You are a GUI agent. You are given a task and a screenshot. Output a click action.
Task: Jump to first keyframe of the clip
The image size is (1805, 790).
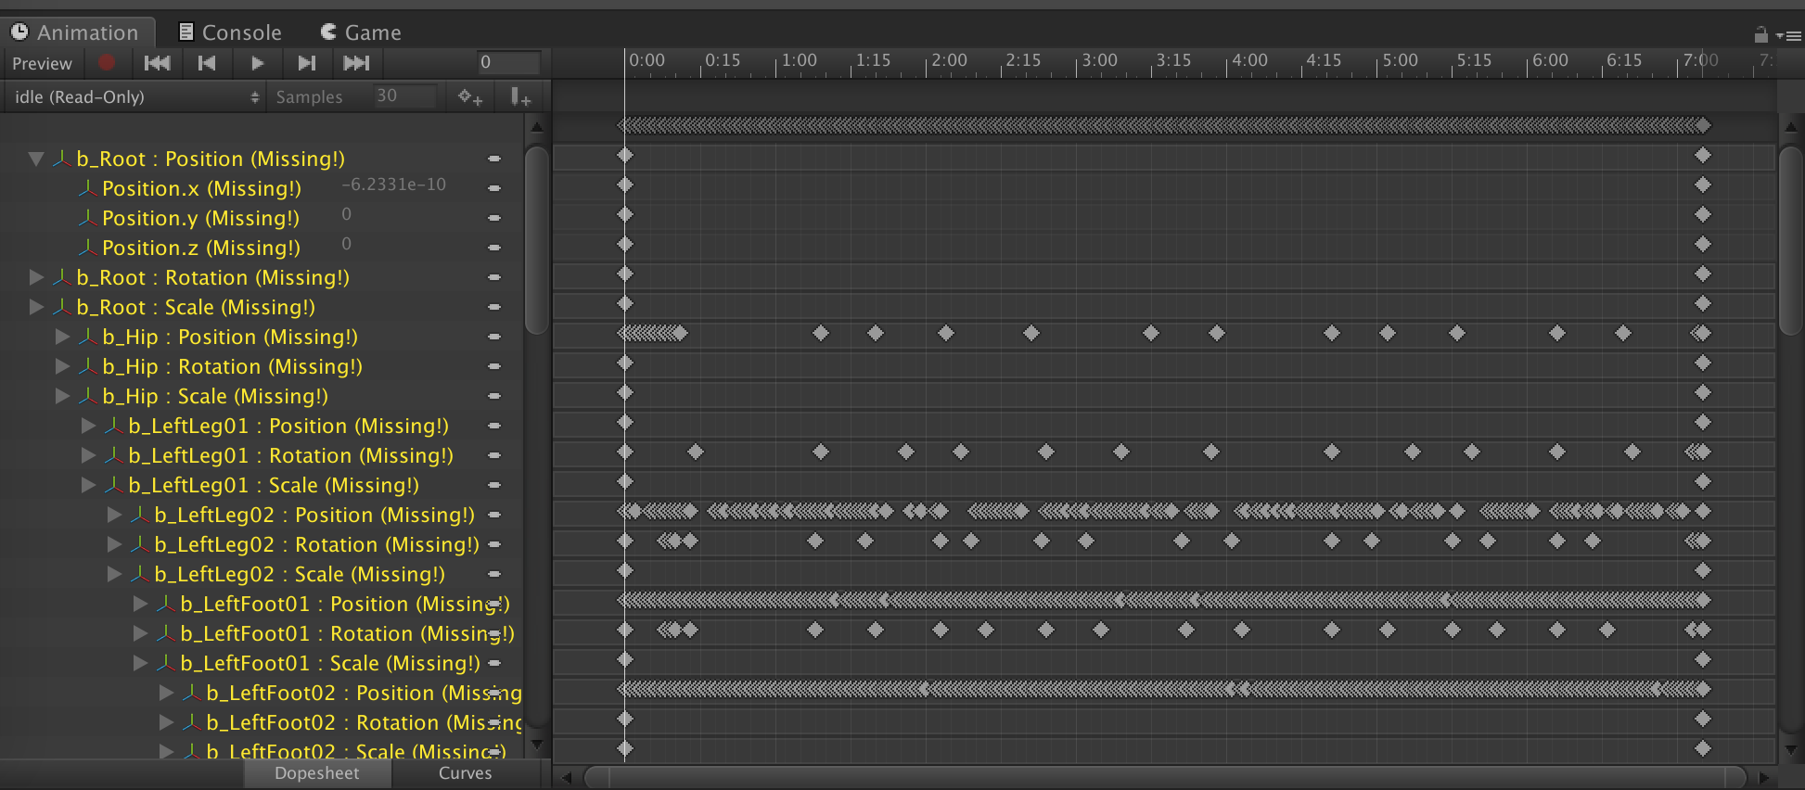[x=157, y=62]
